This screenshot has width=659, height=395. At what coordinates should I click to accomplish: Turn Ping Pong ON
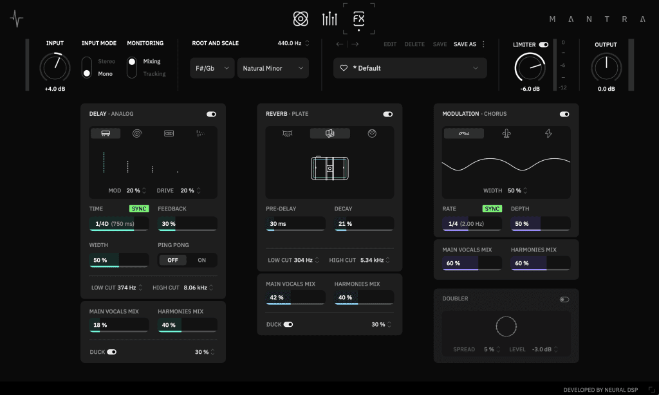pyautogui.click(x=202, y=260)
